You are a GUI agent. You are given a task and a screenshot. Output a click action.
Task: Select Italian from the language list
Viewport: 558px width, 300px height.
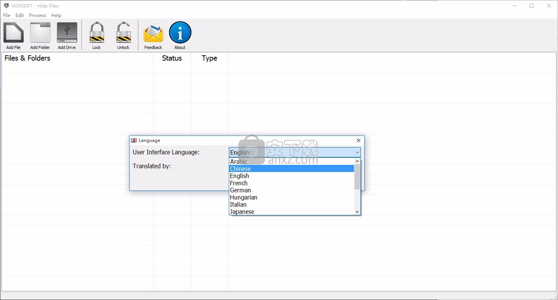click(291, 204)
